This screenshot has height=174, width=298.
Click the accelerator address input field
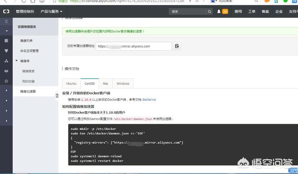tap(134, 46)
